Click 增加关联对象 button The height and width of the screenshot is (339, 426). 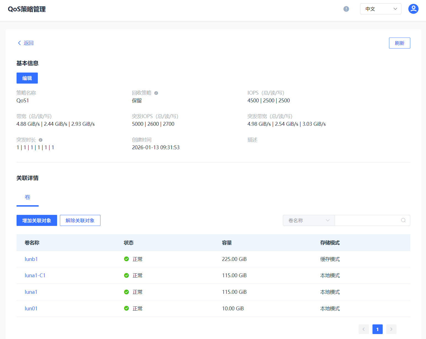click(37, 220)
